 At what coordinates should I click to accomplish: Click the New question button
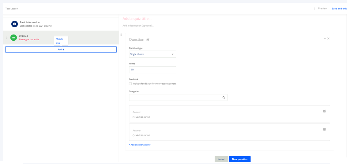(240, 159)
